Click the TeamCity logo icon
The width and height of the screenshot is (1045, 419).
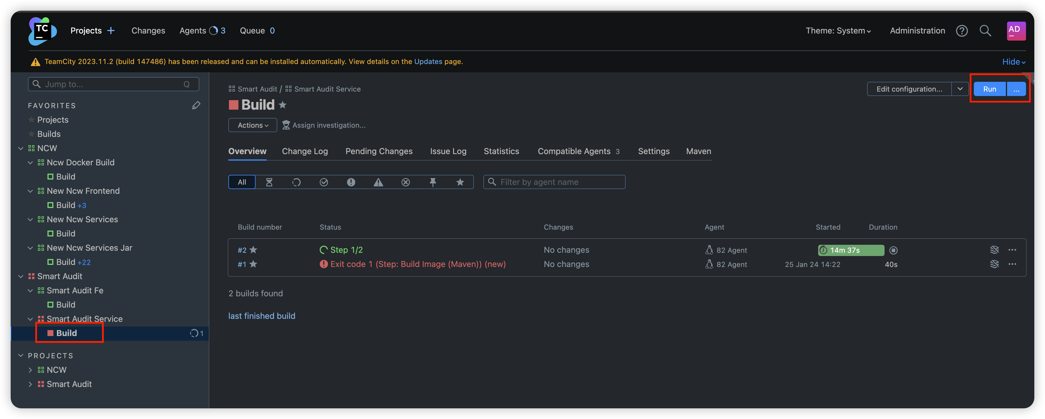42,31
